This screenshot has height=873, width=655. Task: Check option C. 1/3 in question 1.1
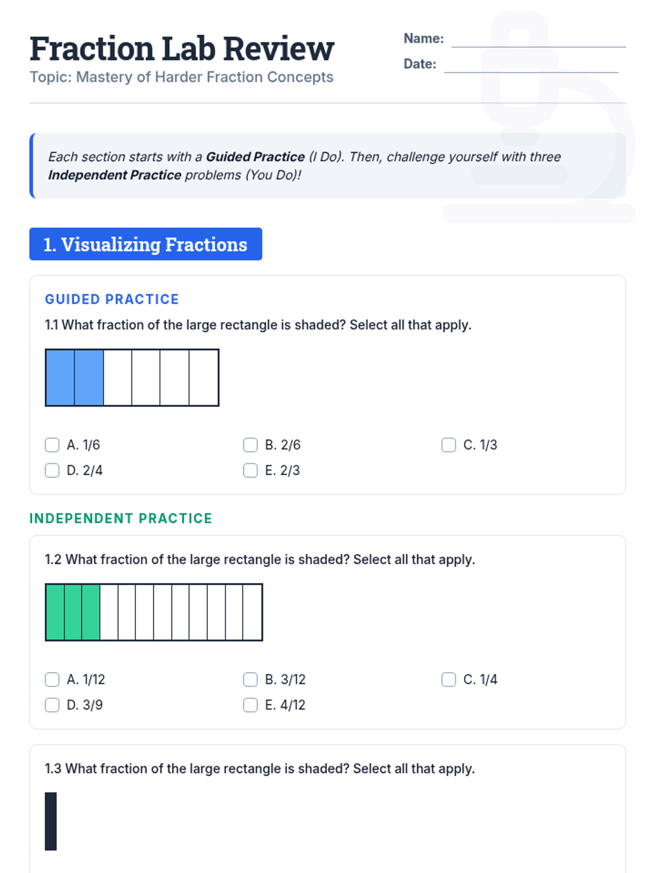(449, 445)
